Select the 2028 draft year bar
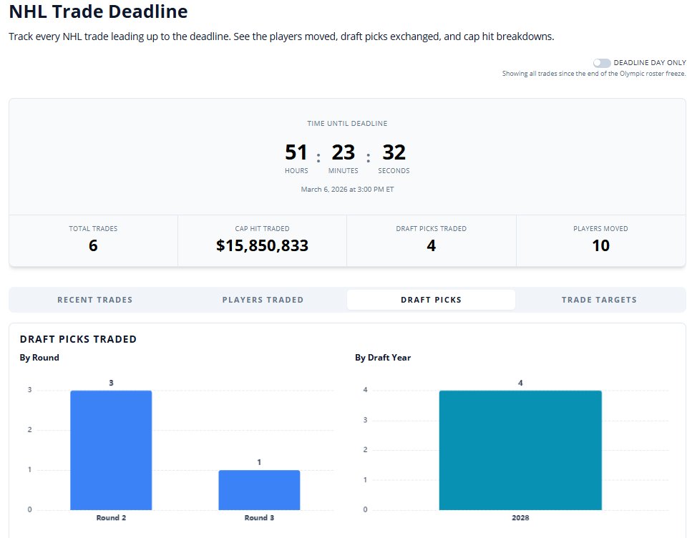The width and height of the screenshot is (687, 538). [520, 450]
